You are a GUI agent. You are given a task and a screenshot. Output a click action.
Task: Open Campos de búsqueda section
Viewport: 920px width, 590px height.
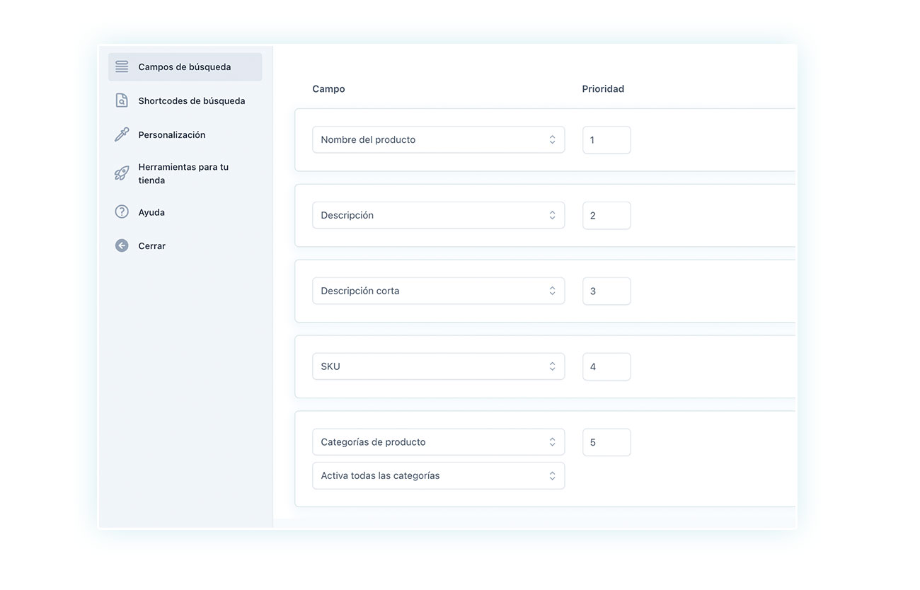[185, 66]
